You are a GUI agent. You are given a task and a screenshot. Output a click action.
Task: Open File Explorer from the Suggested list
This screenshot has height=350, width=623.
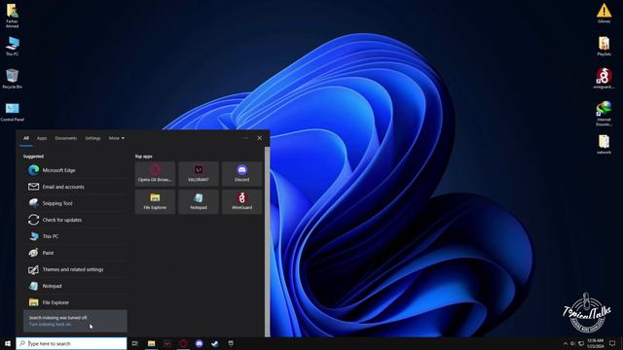(x=75, y=302)
